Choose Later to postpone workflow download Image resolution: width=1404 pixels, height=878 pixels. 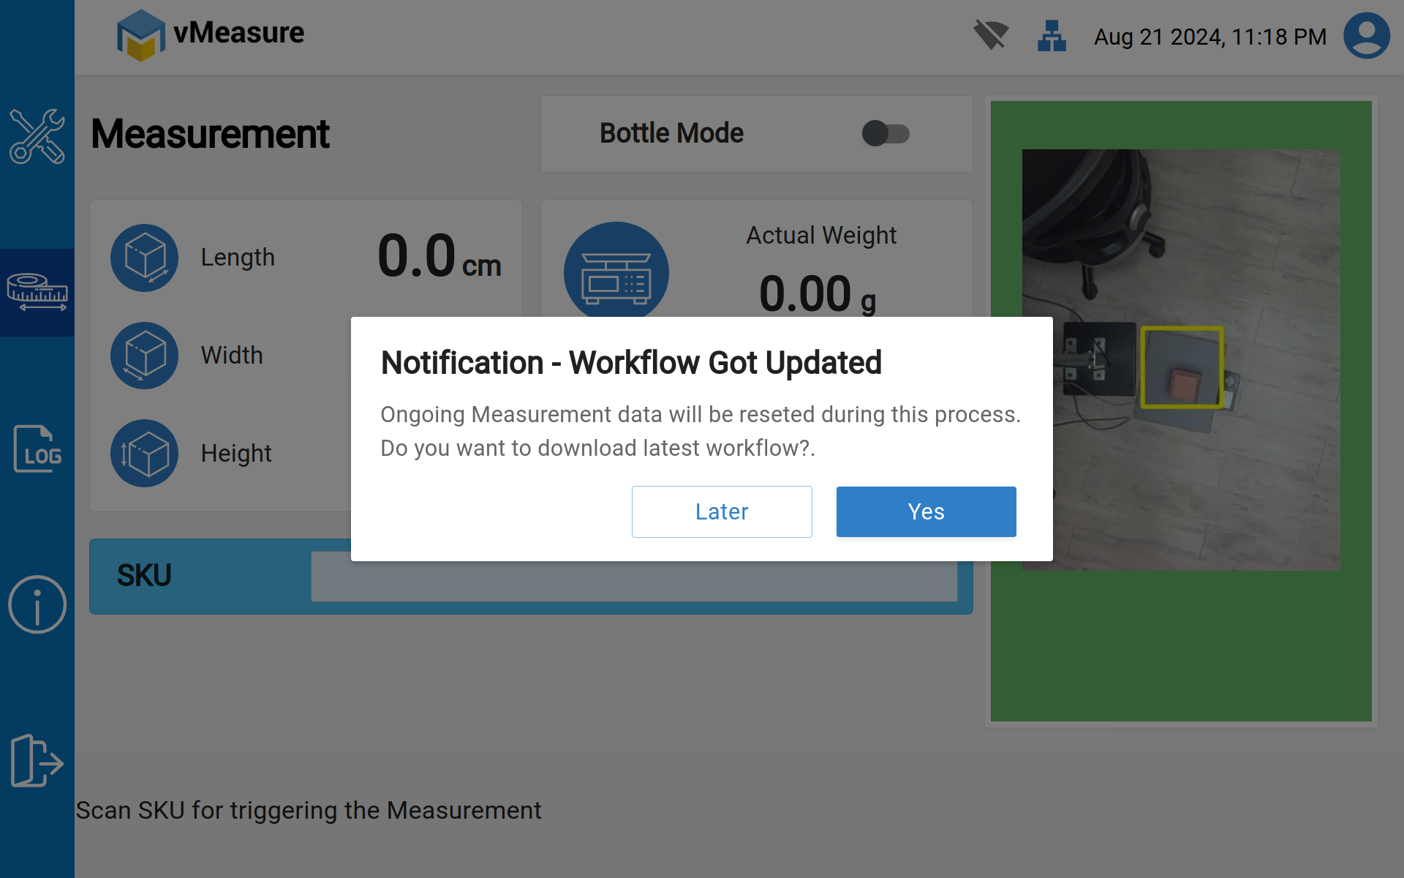pos(721,511)
